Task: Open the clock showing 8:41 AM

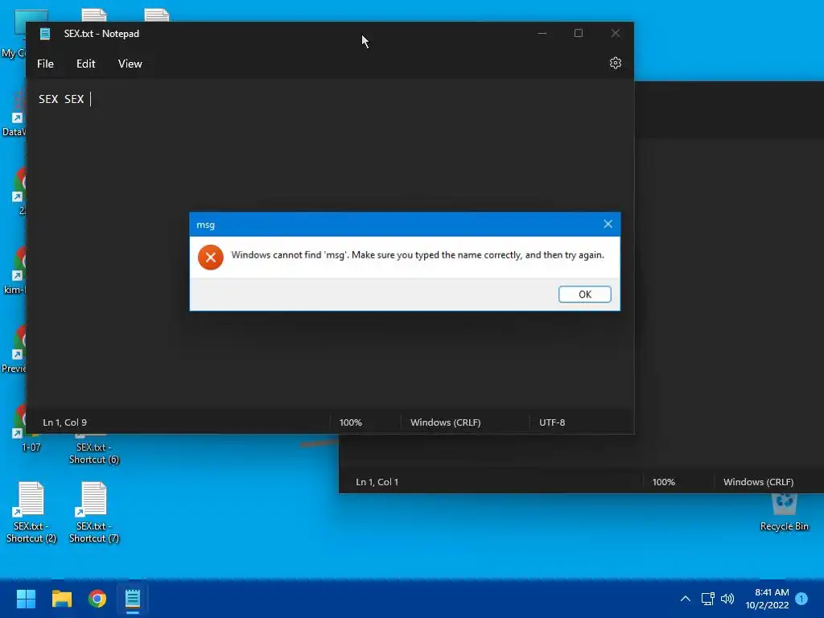Action: pyautogui.click(x=767, y=599)
